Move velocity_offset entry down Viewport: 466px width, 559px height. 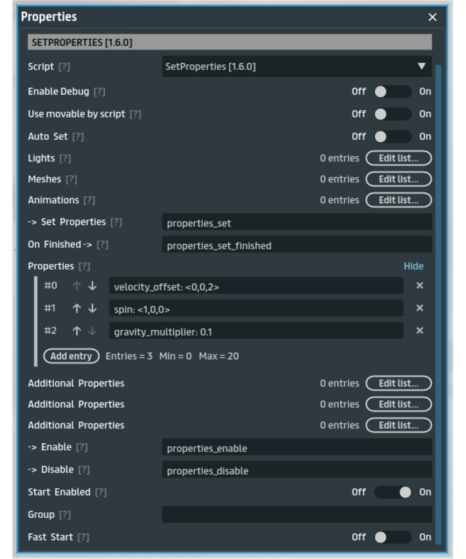pyautogui.click(x=92, y=286)
